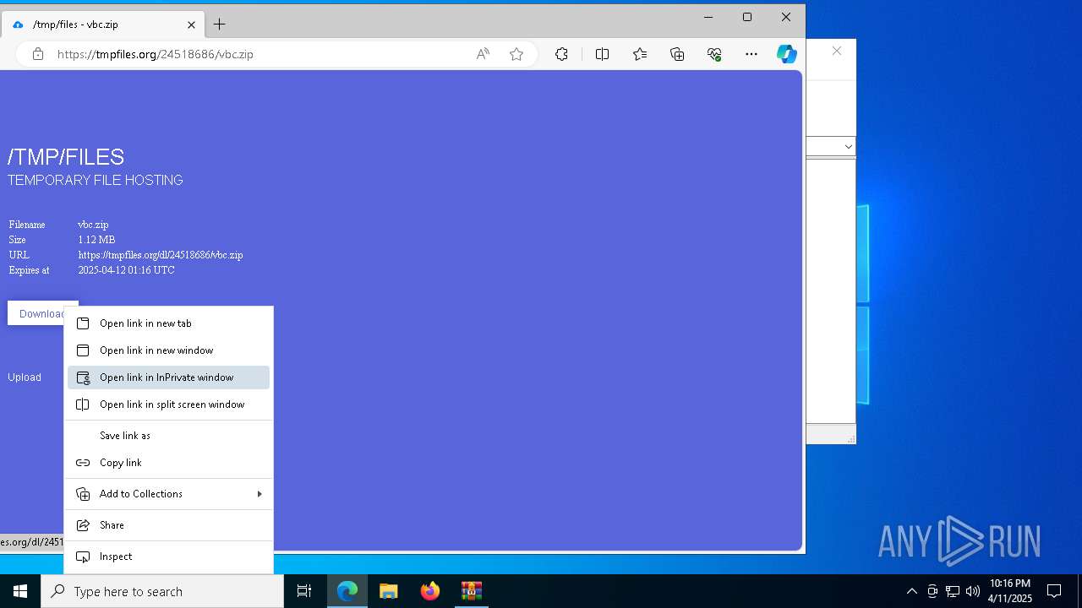Open WinRAR from the taskbar

tap(471, 591)
